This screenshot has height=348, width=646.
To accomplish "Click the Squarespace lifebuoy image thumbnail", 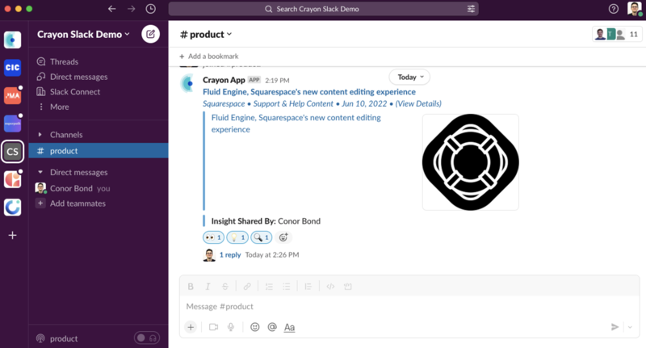I will click(470, 161).
